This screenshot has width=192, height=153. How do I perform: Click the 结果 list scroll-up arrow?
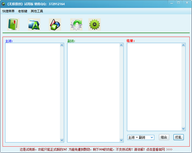[x=183, y=45]
